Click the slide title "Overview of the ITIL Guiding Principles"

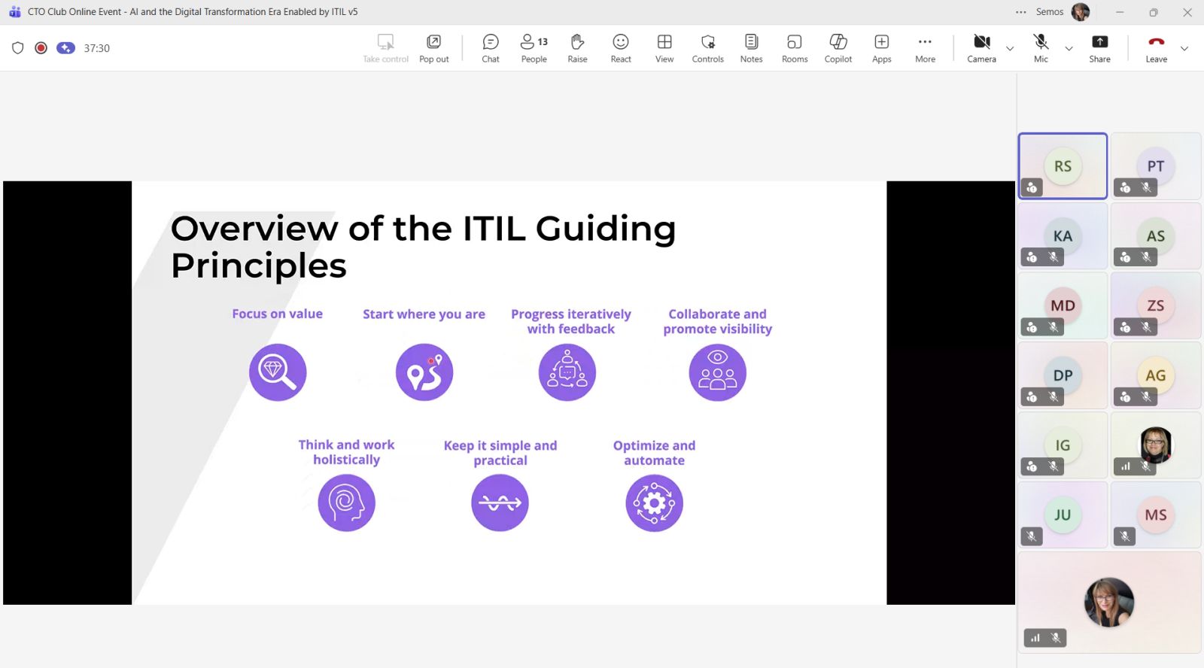pos(423,247)
